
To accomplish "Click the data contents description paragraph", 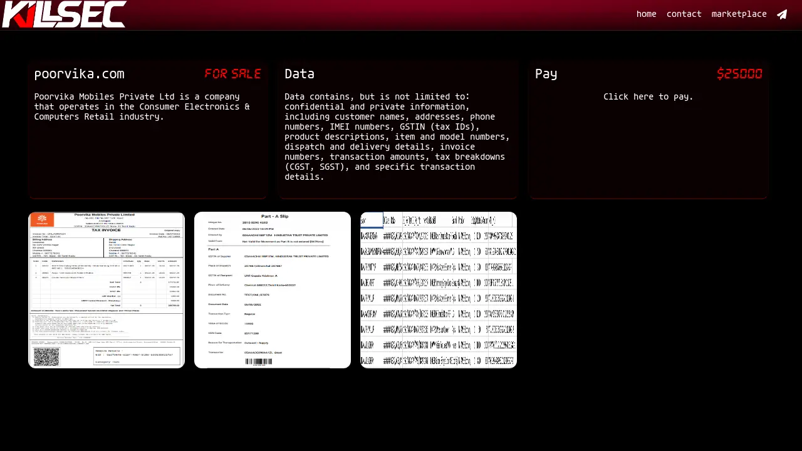I will point(397,137).
